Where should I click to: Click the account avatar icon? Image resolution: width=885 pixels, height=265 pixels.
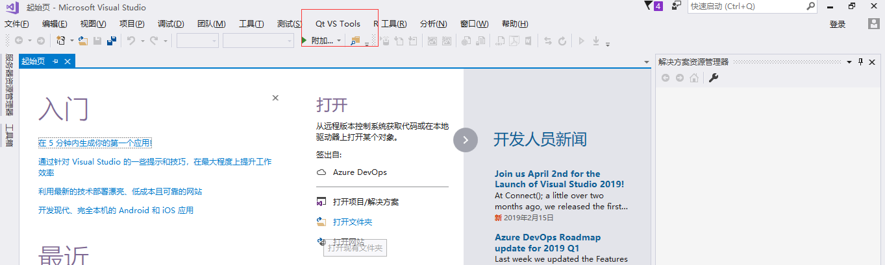(874, 24)
